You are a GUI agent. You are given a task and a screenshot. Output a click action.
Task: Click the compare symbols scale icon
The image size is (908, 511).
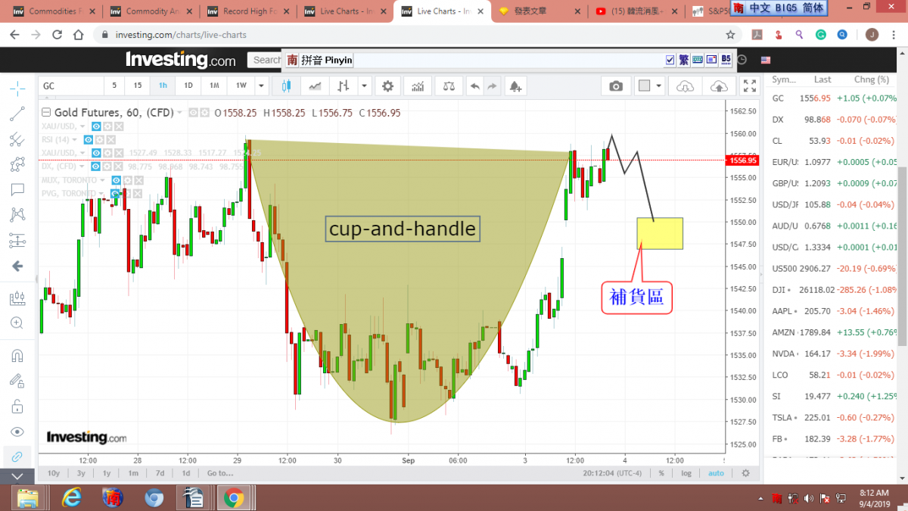449,86
